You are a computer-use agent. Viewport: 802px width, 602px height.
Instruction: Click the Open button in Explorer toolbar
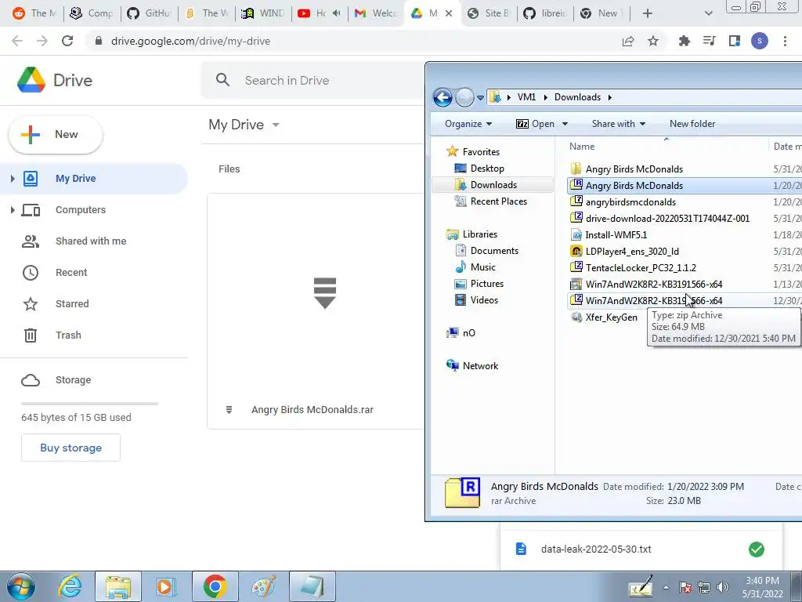click(x=535, y=124)
